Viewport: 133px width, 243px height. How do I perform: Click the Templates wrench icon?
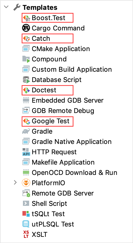tap(17, 7)
